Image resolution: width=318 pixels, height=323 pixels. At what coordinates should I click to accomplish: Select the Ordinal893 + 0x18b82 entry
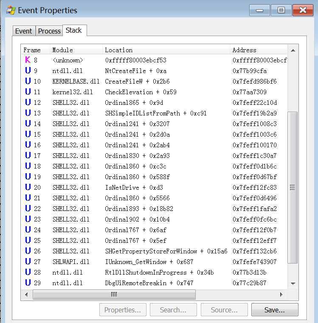pyautogui.click(x=139, y=208)
